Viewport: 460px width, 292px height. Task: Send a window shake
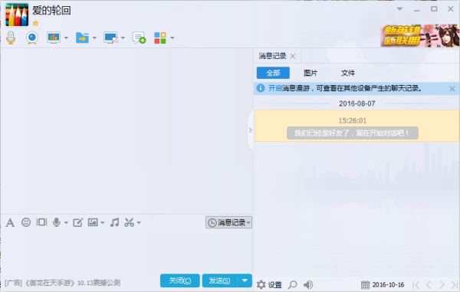pyautogui.click(x=41, y=222)
